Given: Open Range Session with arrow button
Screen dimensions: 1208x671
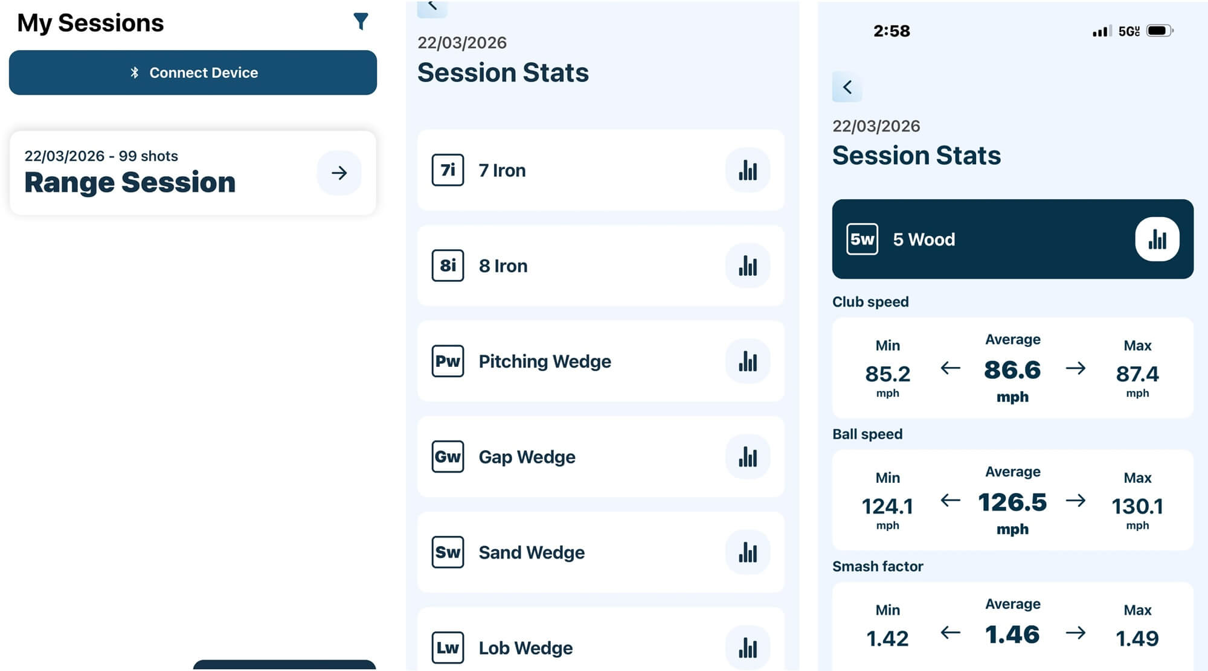Looking at the screenshot, I should tap(339, 173).
